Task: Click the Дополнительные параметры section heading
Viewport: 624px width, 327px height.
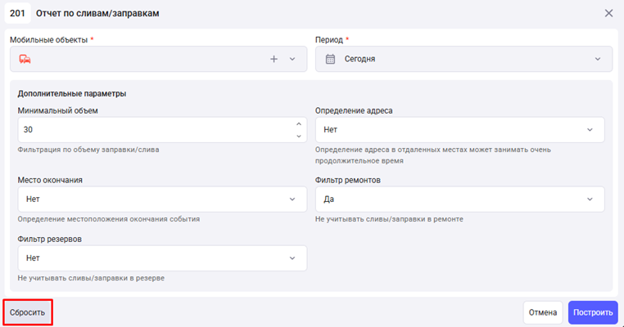Action: 72,93
